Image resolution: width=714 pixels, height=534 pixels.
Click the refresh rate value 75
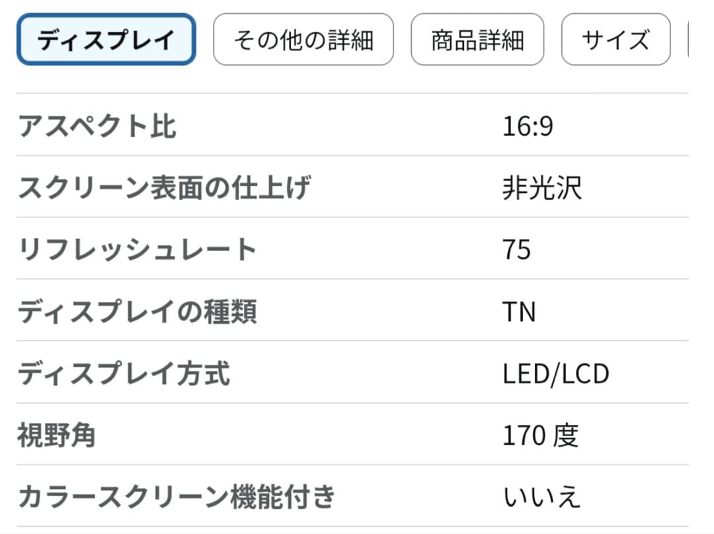(x=516, y=249)
